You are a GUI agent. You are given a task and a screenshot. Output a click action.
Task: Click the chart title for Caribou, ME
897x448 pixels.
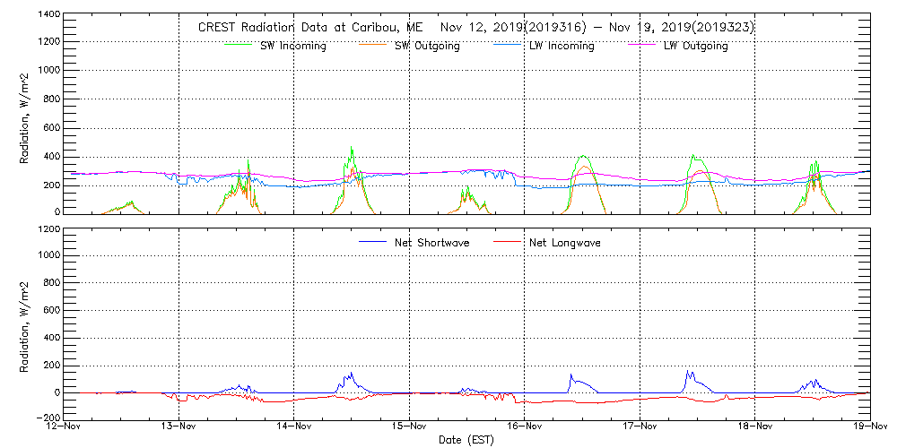(x=475, y=27)
